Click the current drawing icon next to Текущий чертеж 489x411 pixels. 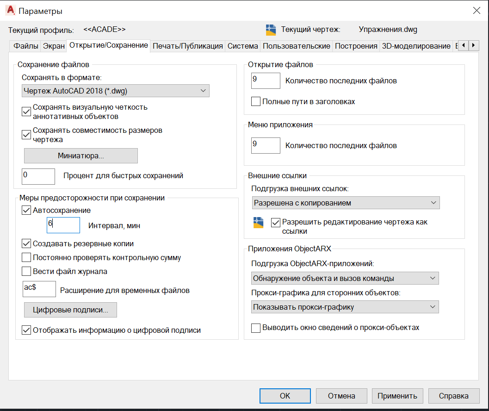271,30
